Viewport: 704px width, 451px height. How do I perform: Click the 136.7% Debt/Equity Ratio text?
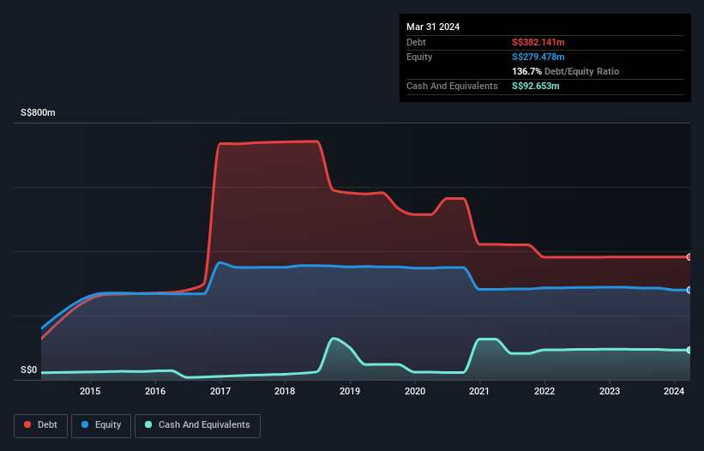click(565, 71)
